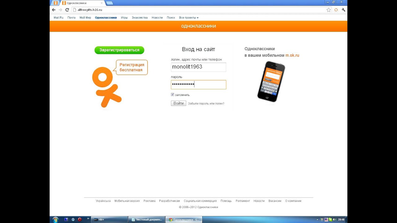Click the language flag tray icon
Screen dimensions: 397x223
pos(326,220)
